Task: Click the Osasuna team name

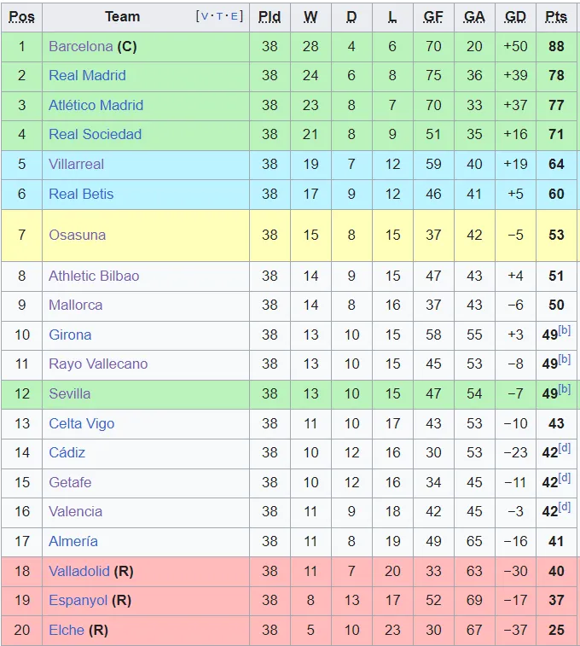Action: click(77, 235)
